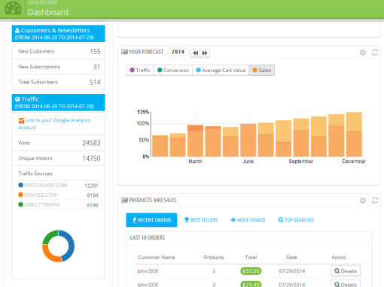This screenshot has height=287, width=384.
Task: View details of $55.00 John DOE order
Action: 346,271
